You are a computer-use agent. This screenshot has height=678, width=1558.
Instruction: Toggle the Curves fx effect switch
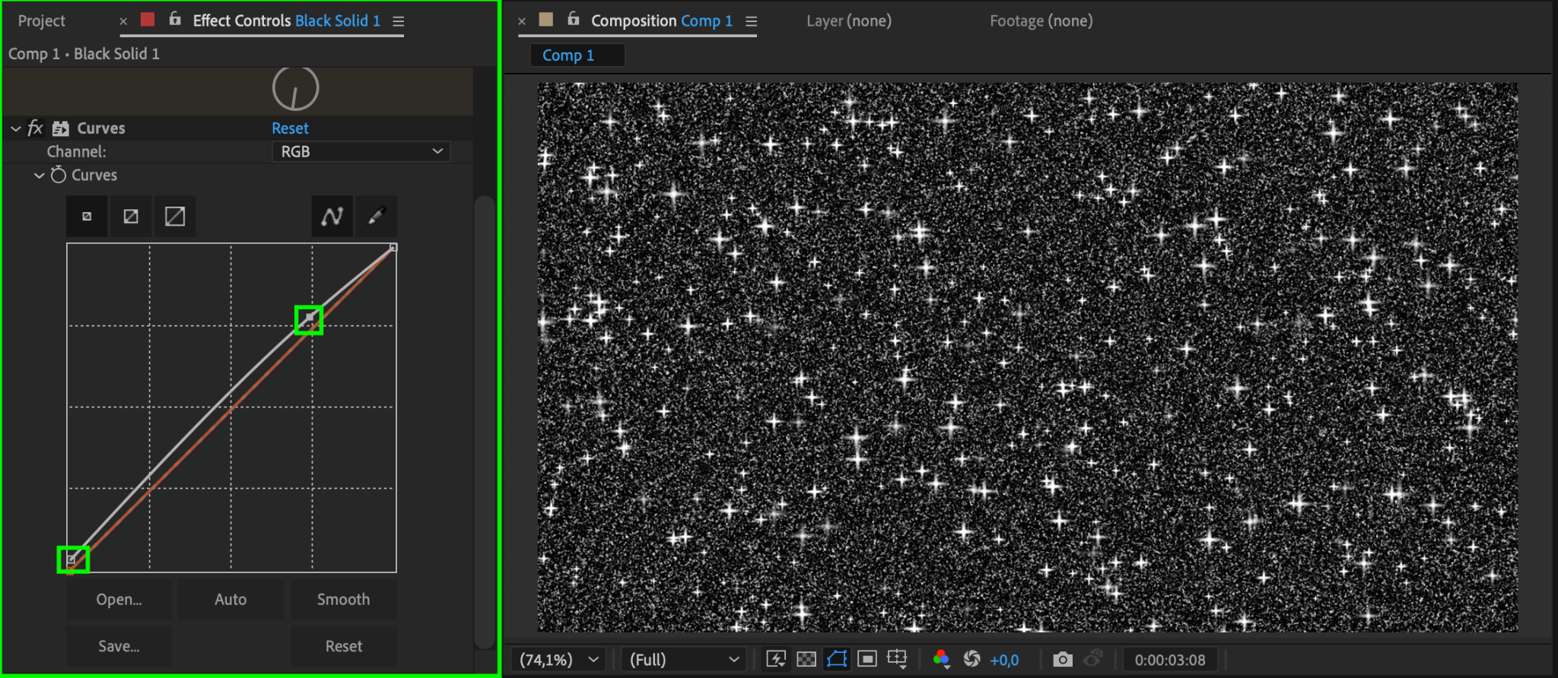coord(35,128)
